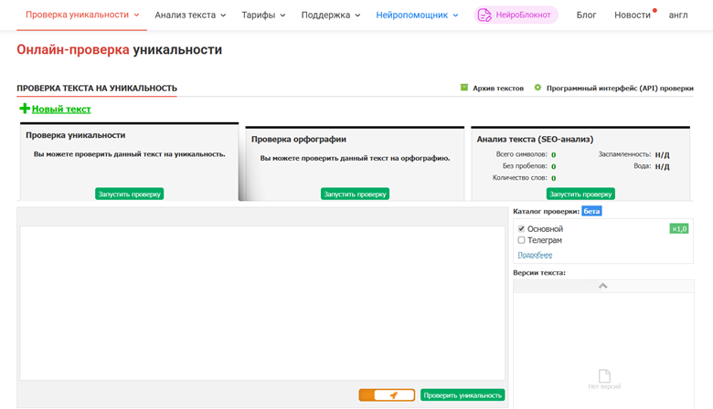Uncheck the Основной catalog checkbox
Image resolution: width=713 pixels, height=409 pixels.
click(x=521, y=228)
